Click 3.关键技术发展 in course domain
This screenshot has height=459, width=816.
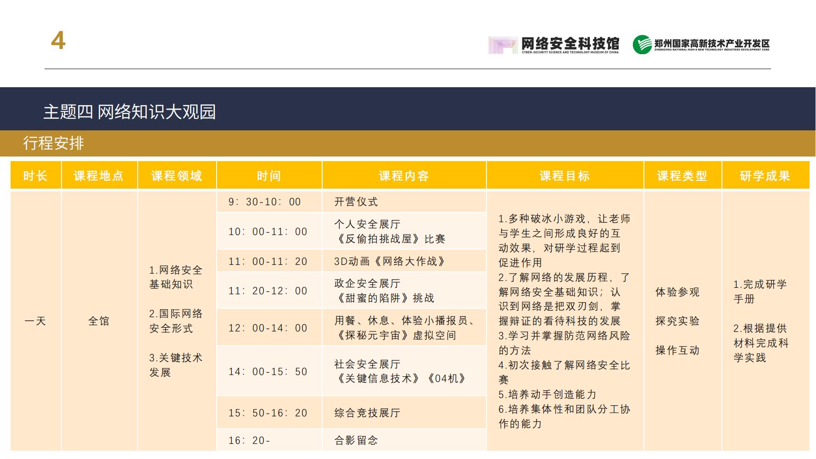pyautogui.click(x=176, y=365)
